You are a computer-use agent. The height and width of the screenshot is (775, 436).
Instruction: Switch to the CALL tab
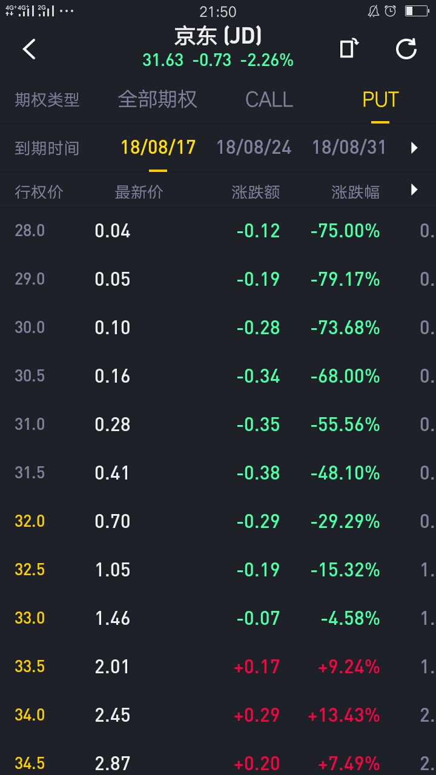[269, 99]
